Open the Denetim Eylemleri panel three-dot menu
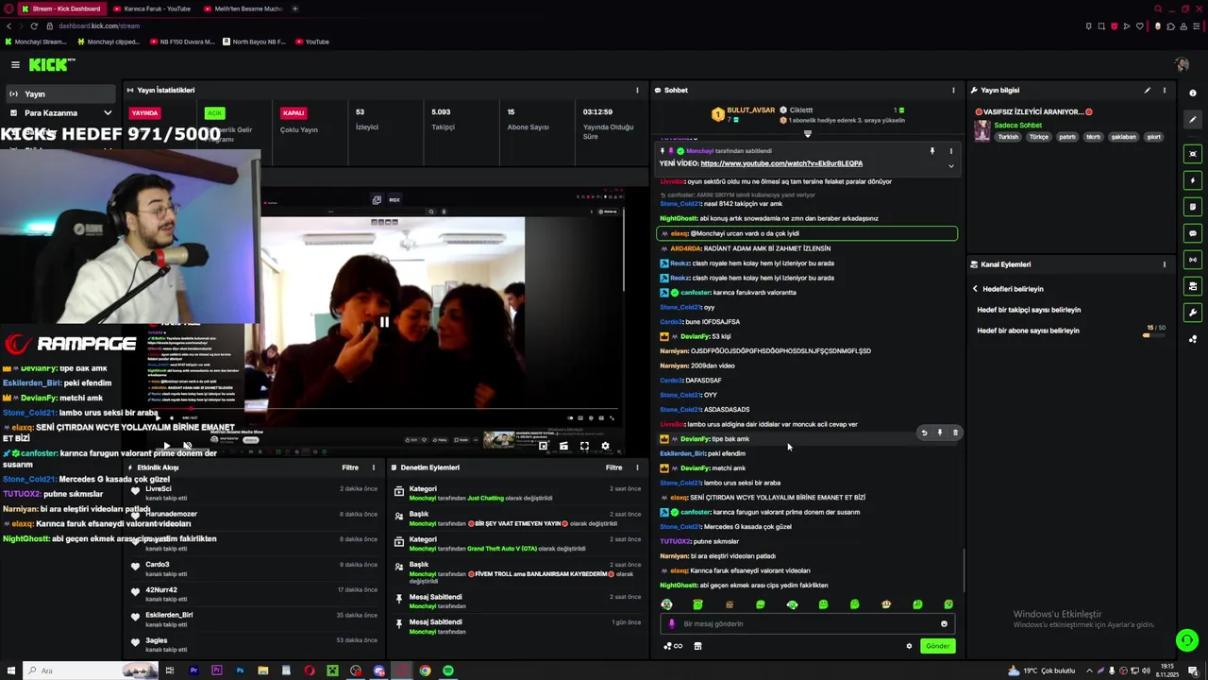Image resolution: width=1208 pixels, height=680 pixels. [x=637, y=467]
